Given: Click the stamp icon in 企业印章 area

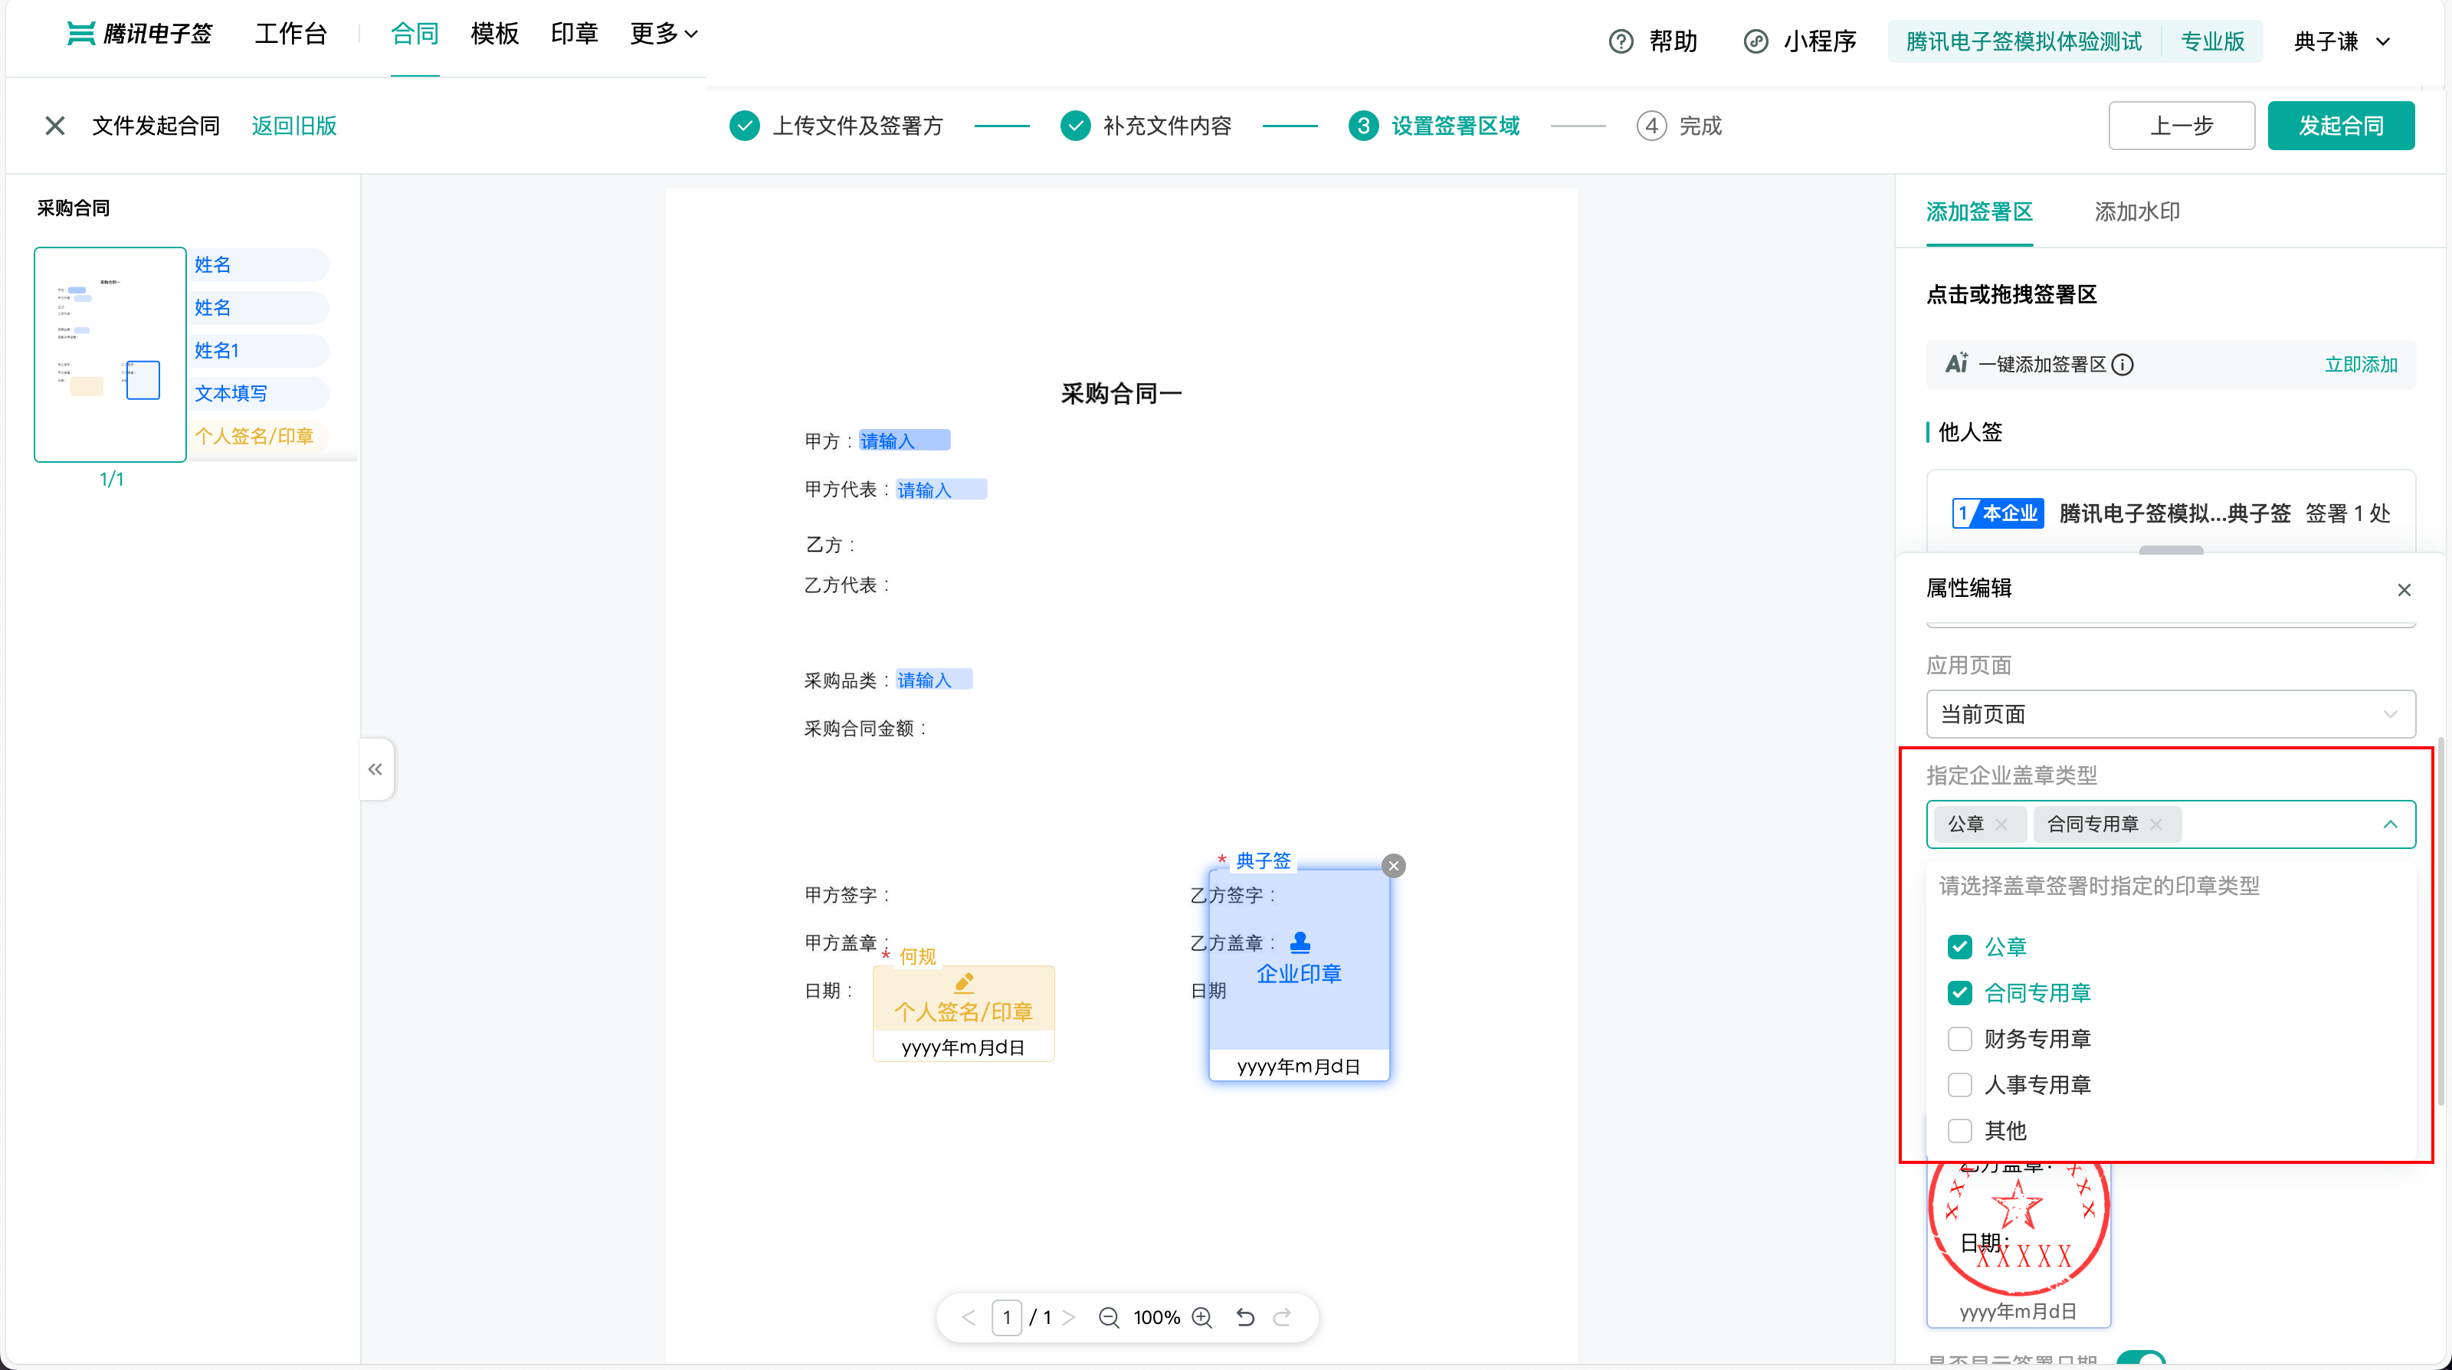Looking at the screenshot, I should tap(1300, 942).
